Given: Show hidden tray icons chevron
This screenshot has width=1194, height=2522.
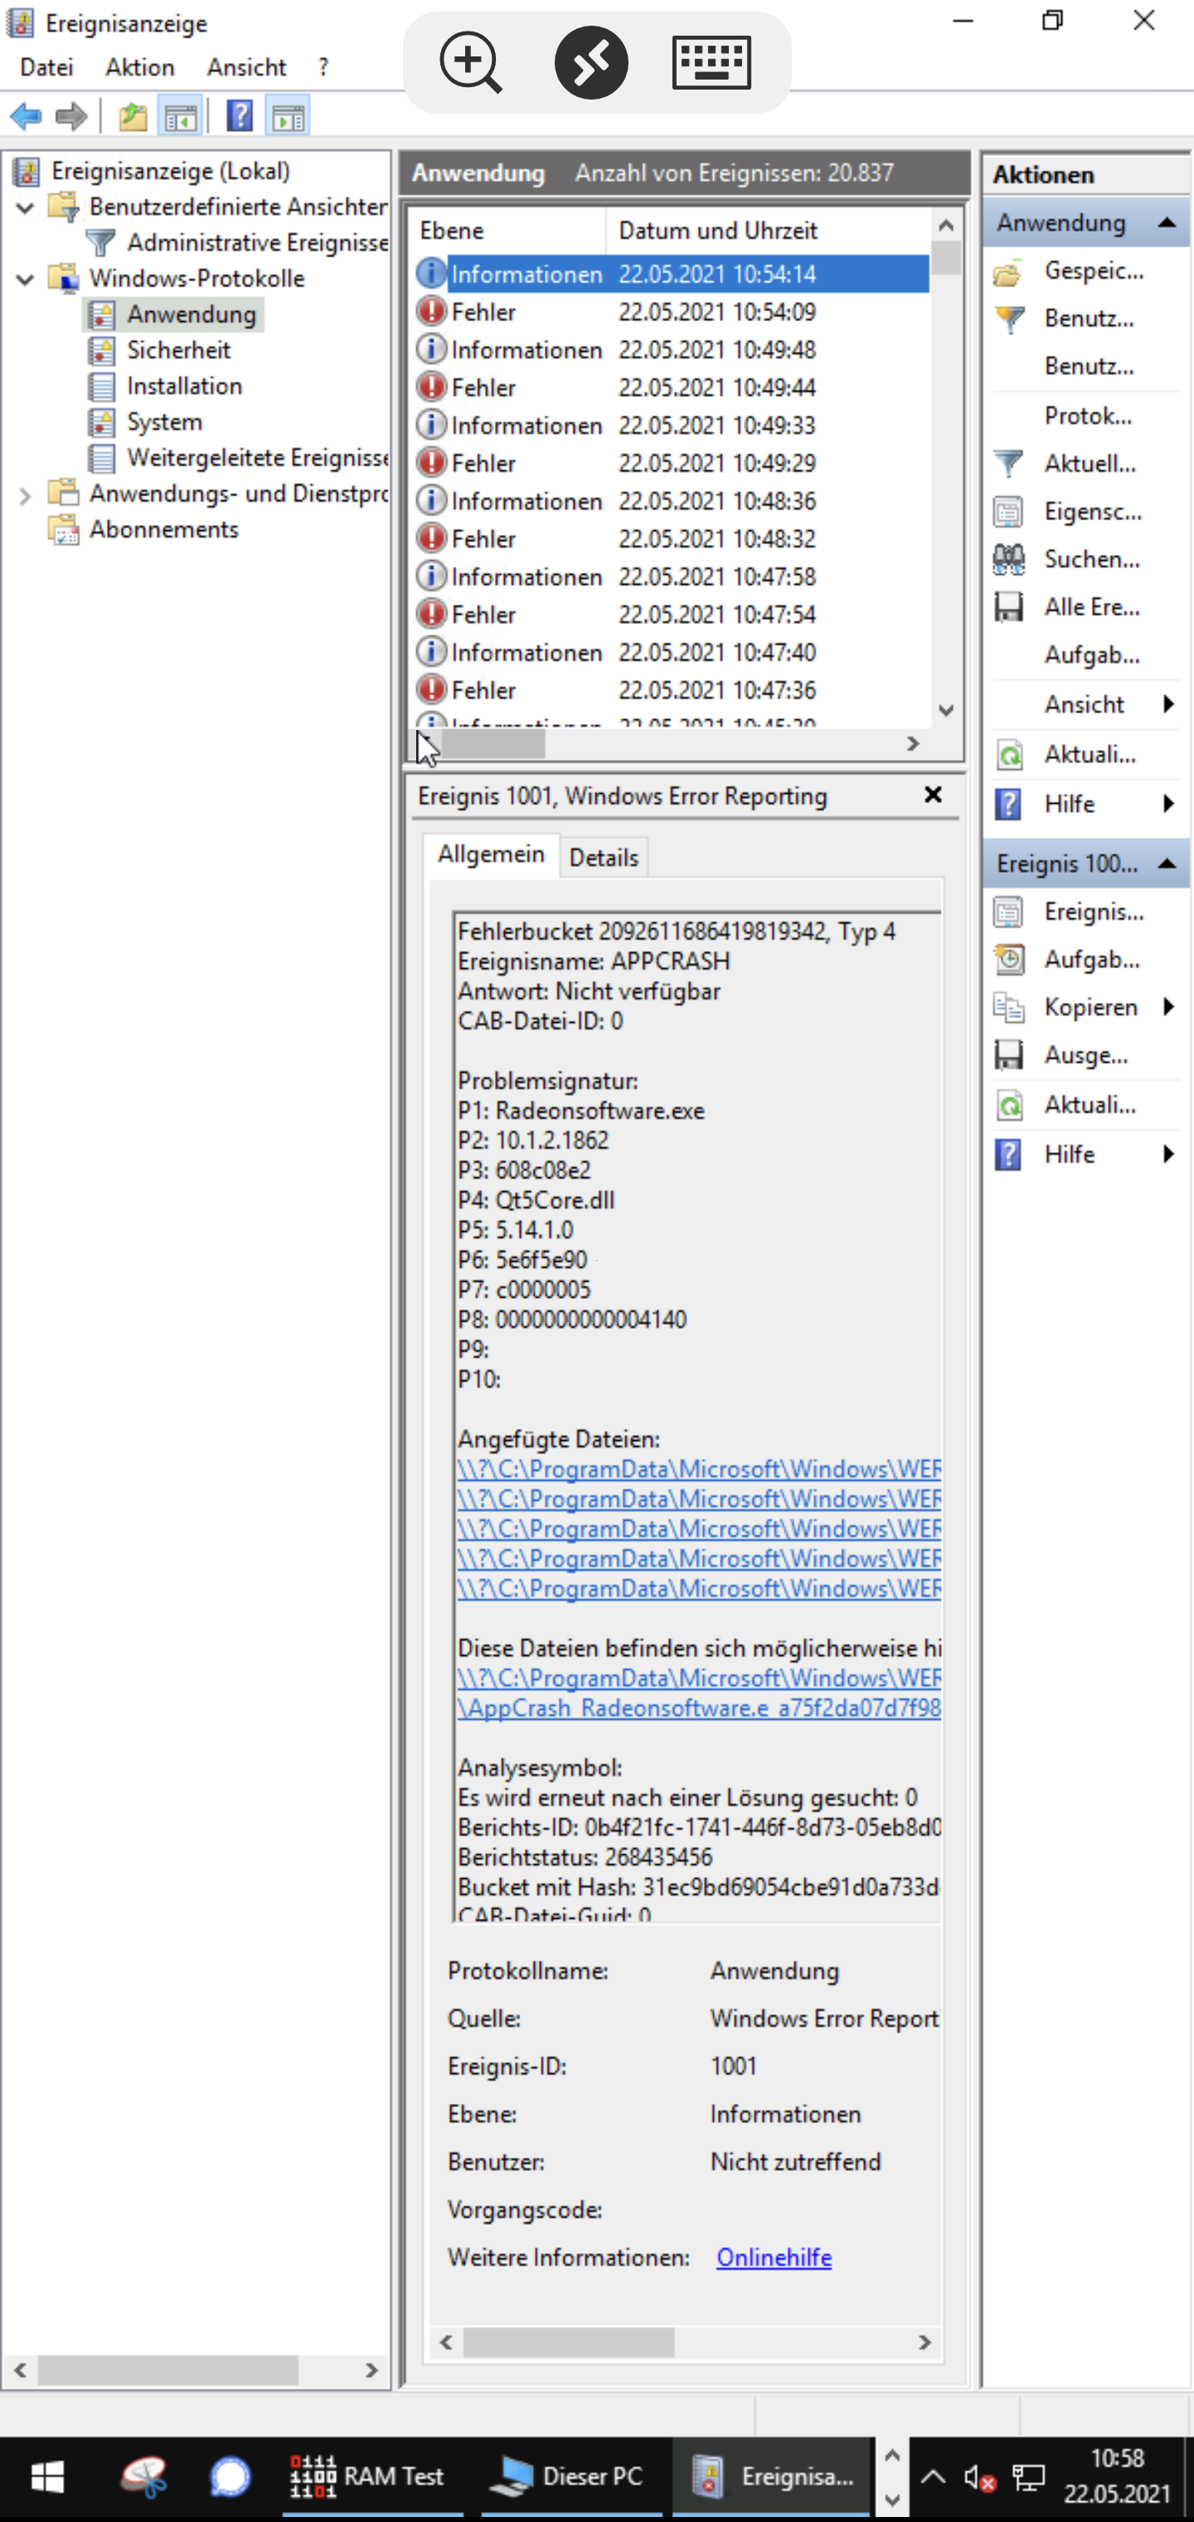Looking at the screenshot, I should tap(933, 2478).
